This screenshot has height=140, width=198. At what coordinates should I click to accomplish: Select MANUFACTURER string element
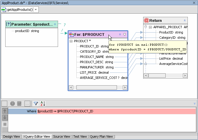pyautogui.click(x=97, y=67)
